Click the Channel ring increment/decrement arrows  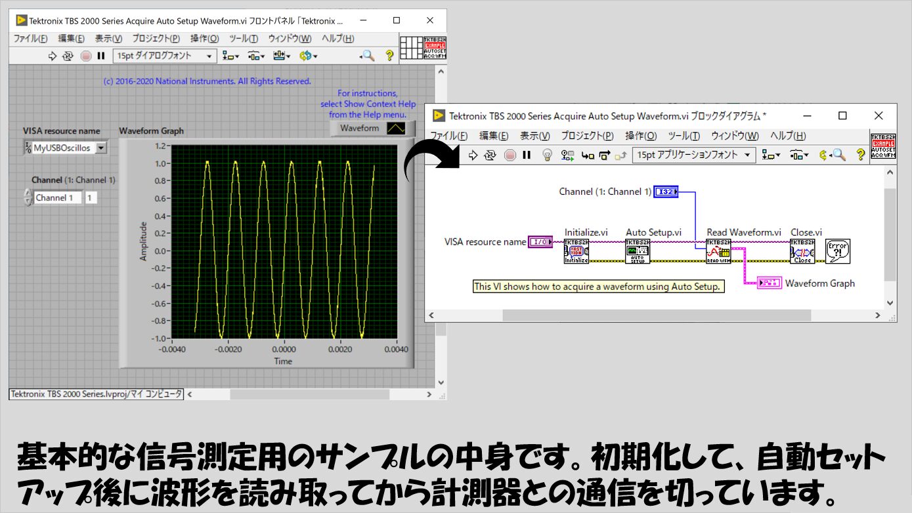click(28, 197)
